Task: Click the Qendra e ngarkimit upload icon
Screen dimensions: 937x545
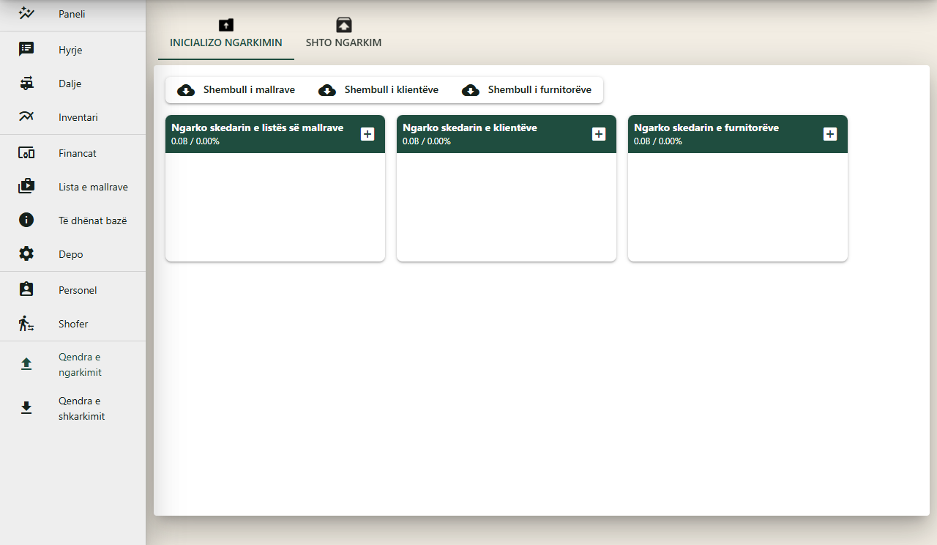Action: [x=26, y=364]
